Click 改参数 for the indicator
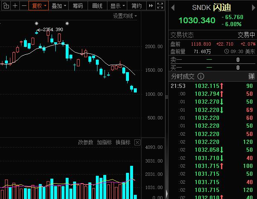Viewport: 257px width, 199px height. click(86, 142)
